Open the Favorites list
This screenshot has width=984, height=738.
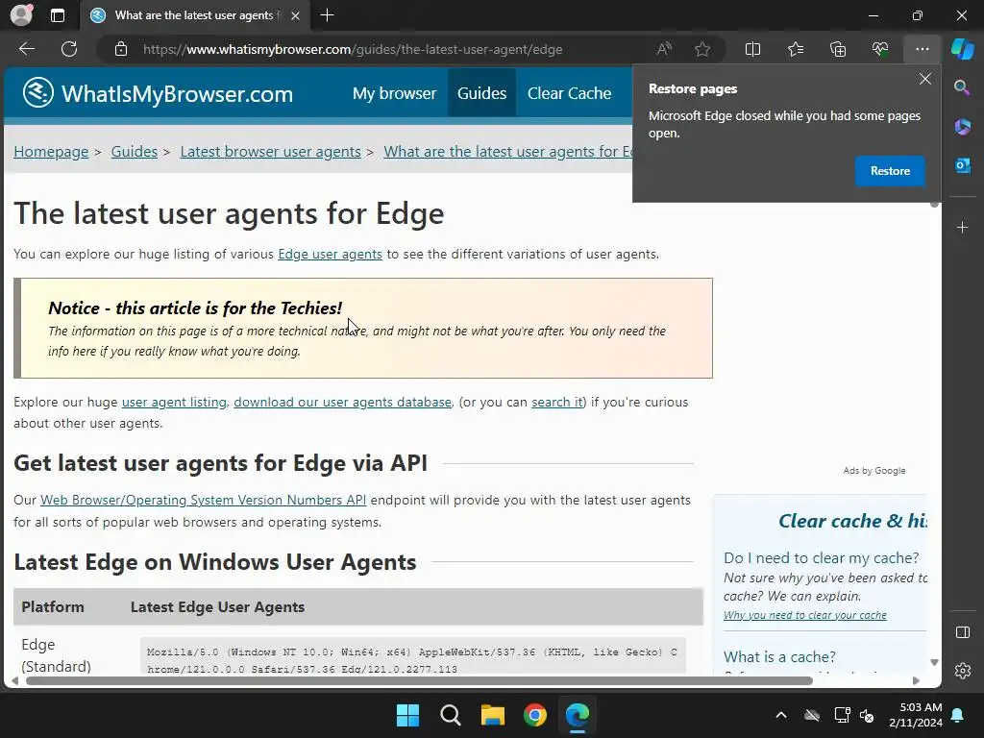pyautogui.click(x=795, y=49)
